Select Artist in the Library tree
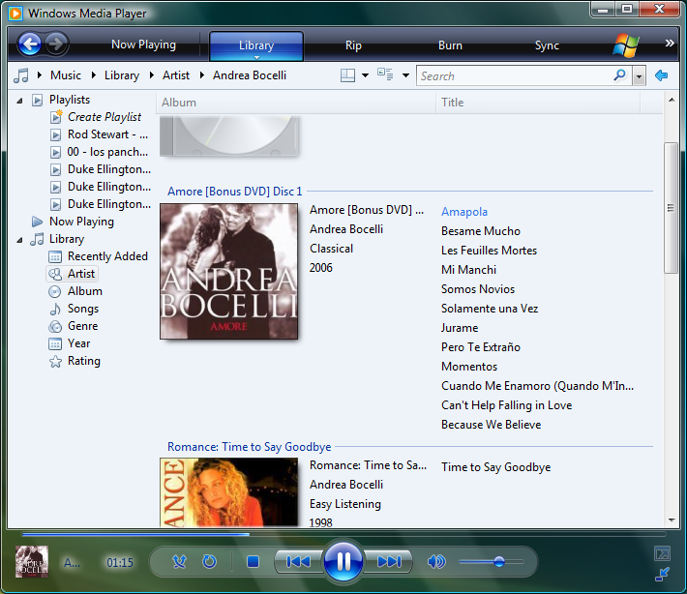Viewport: 687px width, 594px height. (x=72, y=274)
